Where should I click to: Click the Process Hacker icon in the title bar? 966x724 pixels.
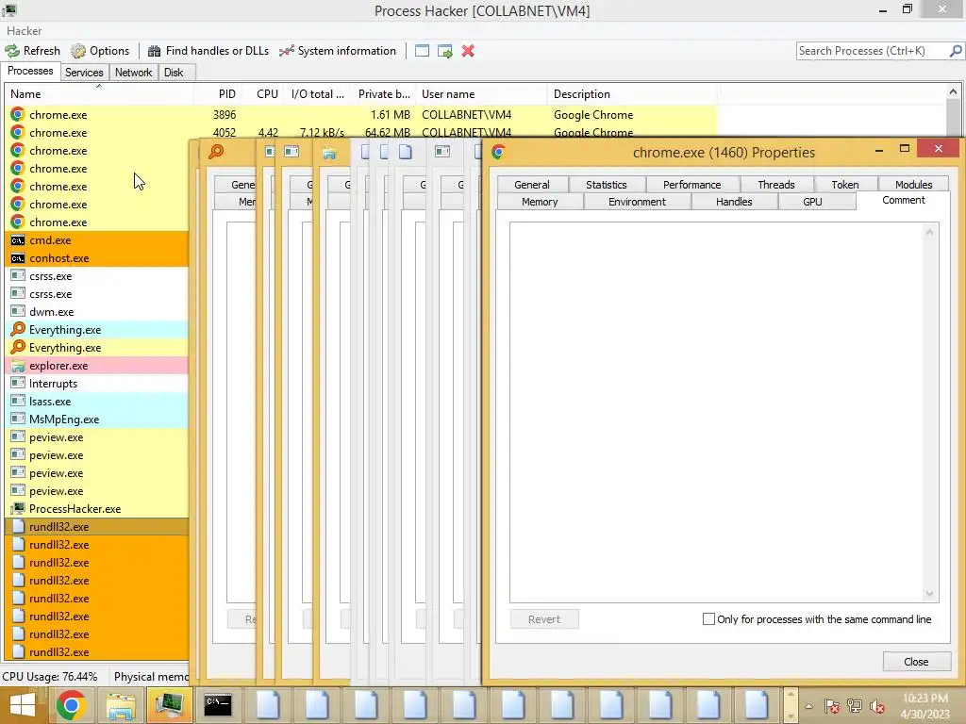click(x=9, y=9)
